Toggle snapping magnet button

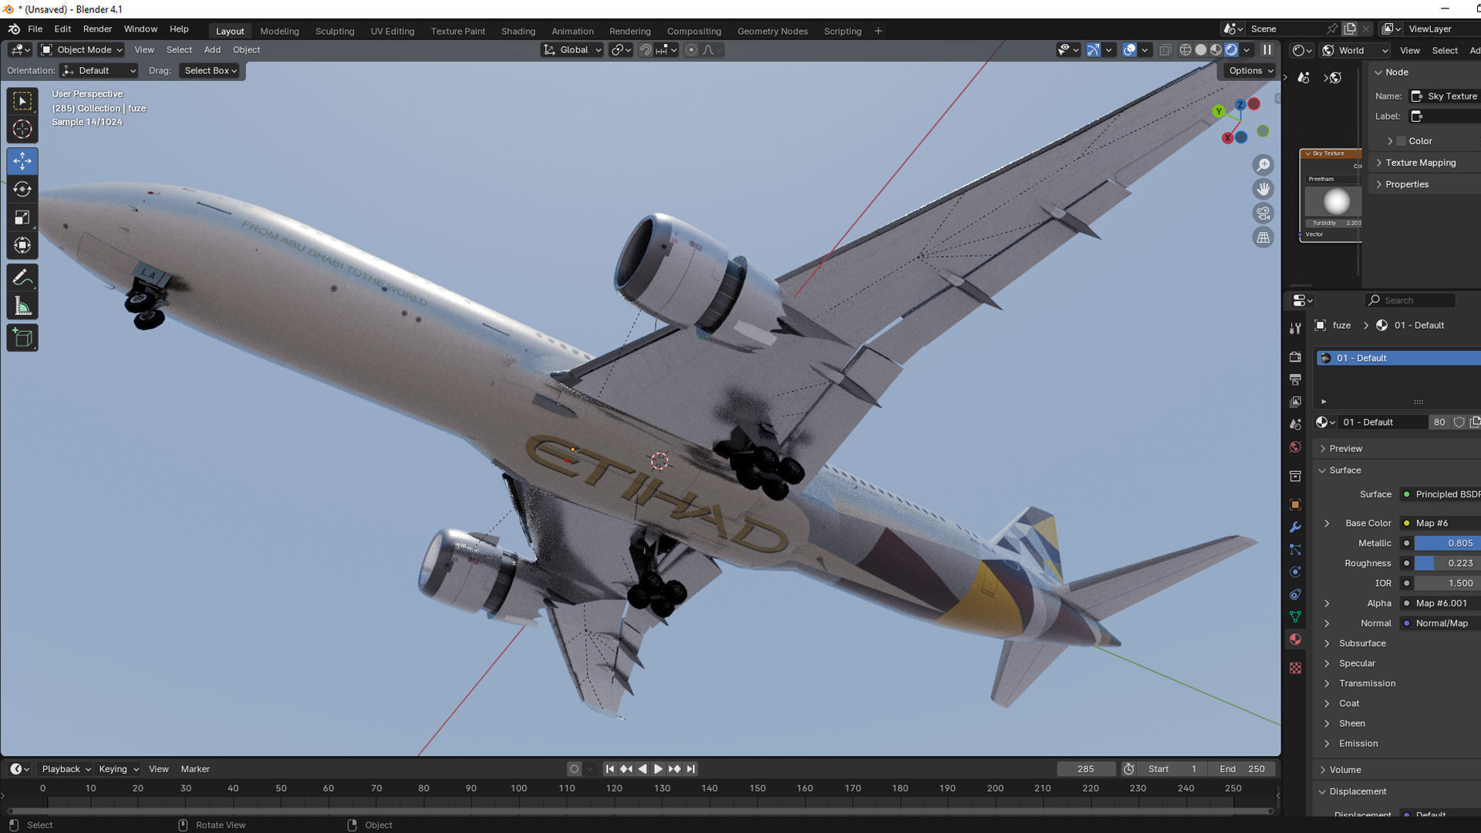645,50
